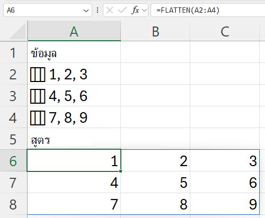Select row 1 header
265x218 pixels.
coord(13,52)
